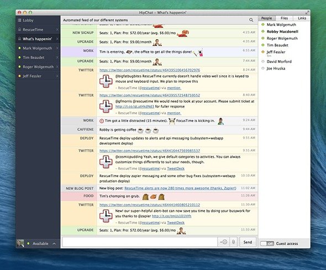Screen dimensions: 326x270
Task: Select the What's happenin' room
Action: tap(38, 39)
